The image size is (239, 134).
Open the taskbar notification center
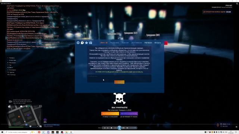[236, 132]
